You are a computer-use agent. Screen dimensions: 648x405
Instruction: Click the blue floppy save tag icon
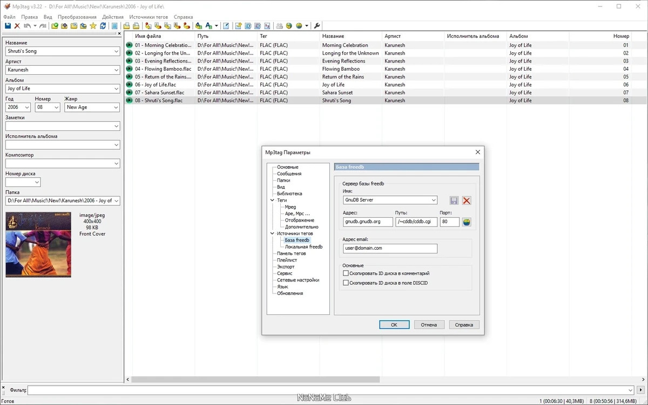click(x=8, y=26)
